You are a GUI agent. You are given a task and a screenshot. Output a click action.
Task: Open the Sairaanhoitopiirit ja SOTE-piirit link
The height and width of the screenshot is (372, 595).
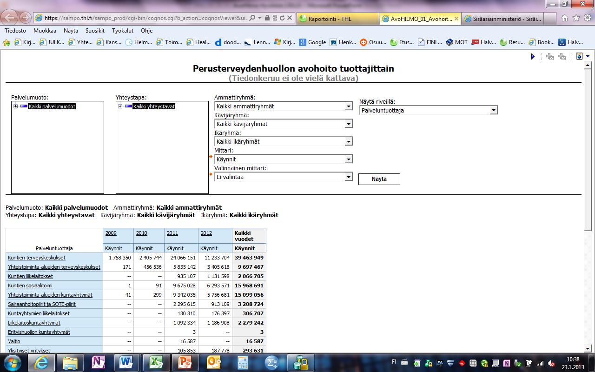click(x=42, y=304)
